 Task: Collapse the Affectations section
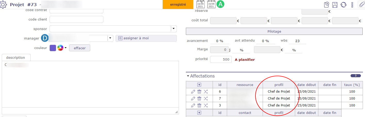point(188,76)
